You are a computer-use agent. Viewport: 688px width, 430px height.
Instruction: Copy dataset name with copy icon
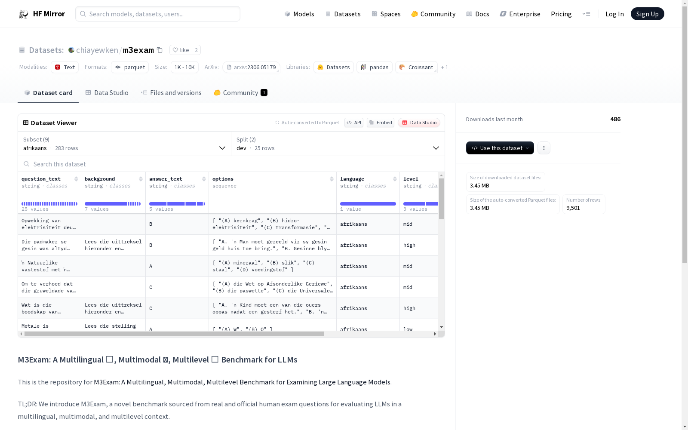click(160, 50)
